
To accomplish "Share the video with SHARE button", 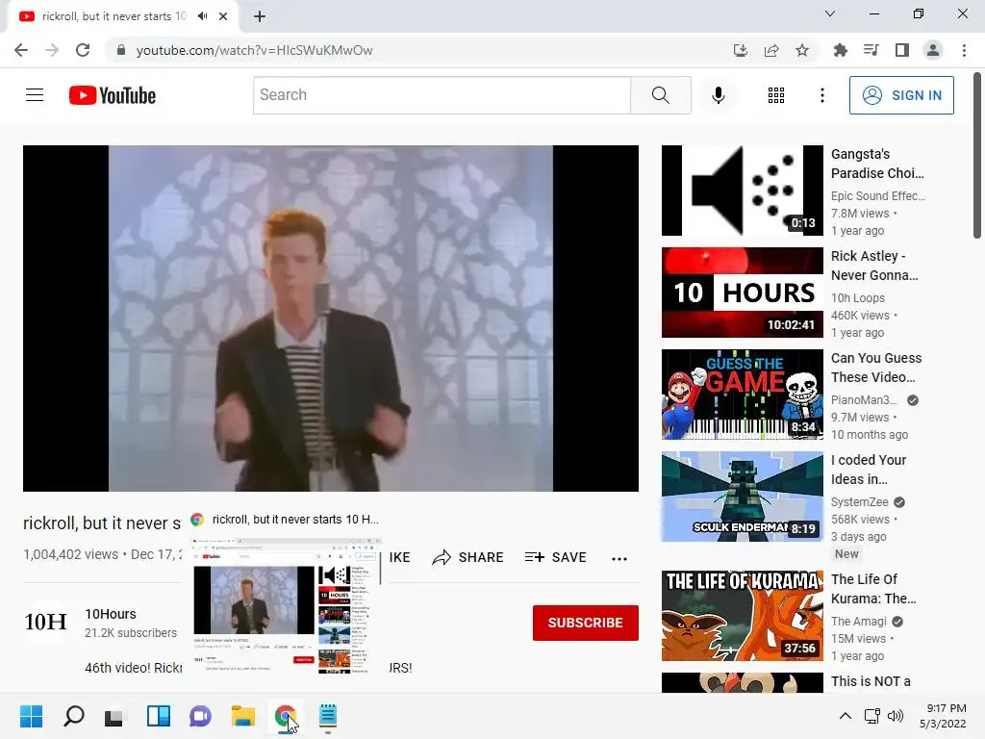I will (x=468, y=557).
